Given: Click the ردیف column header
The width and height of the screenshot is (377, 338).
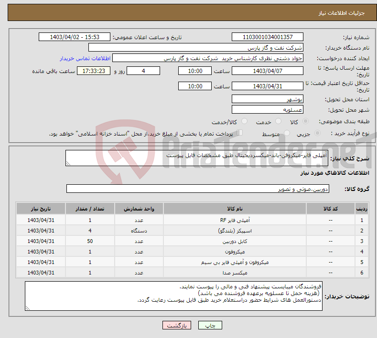Looking at the screenshot, I should tap(362, 209).
